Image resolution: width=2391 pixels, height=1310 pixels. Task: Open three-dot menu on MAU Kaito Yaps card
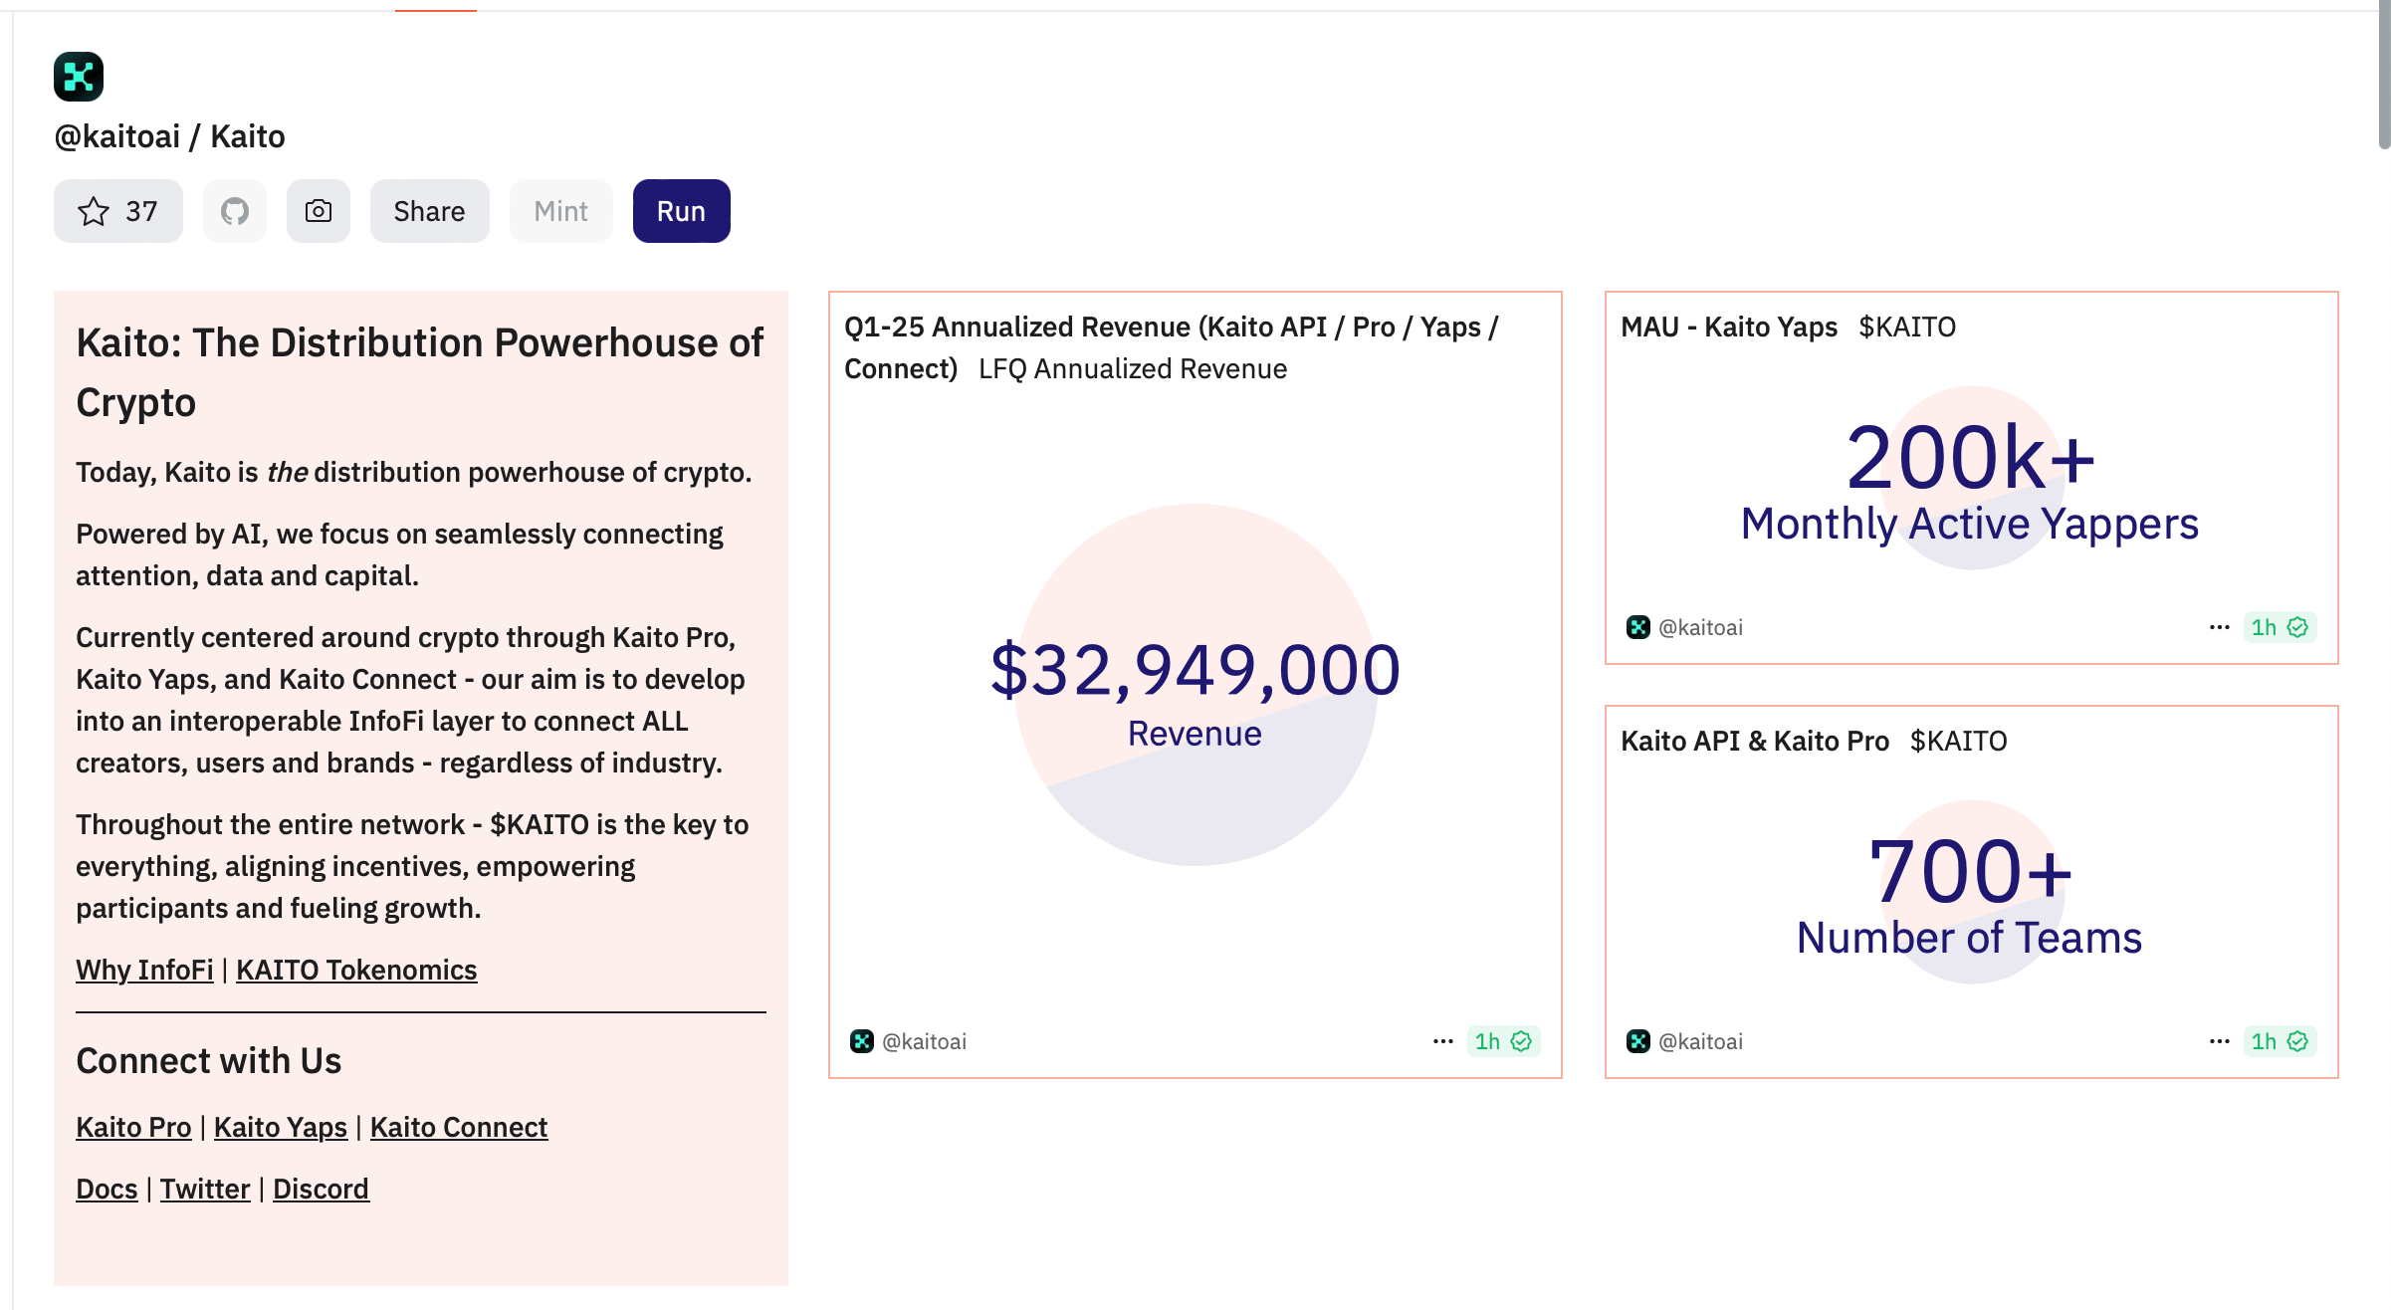point(2220,627)
